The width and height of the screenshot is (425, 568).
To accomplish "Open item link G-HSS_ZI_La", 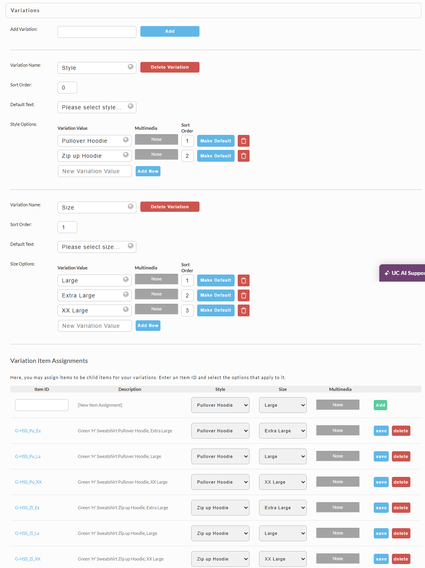I will (x=27, y=533).
